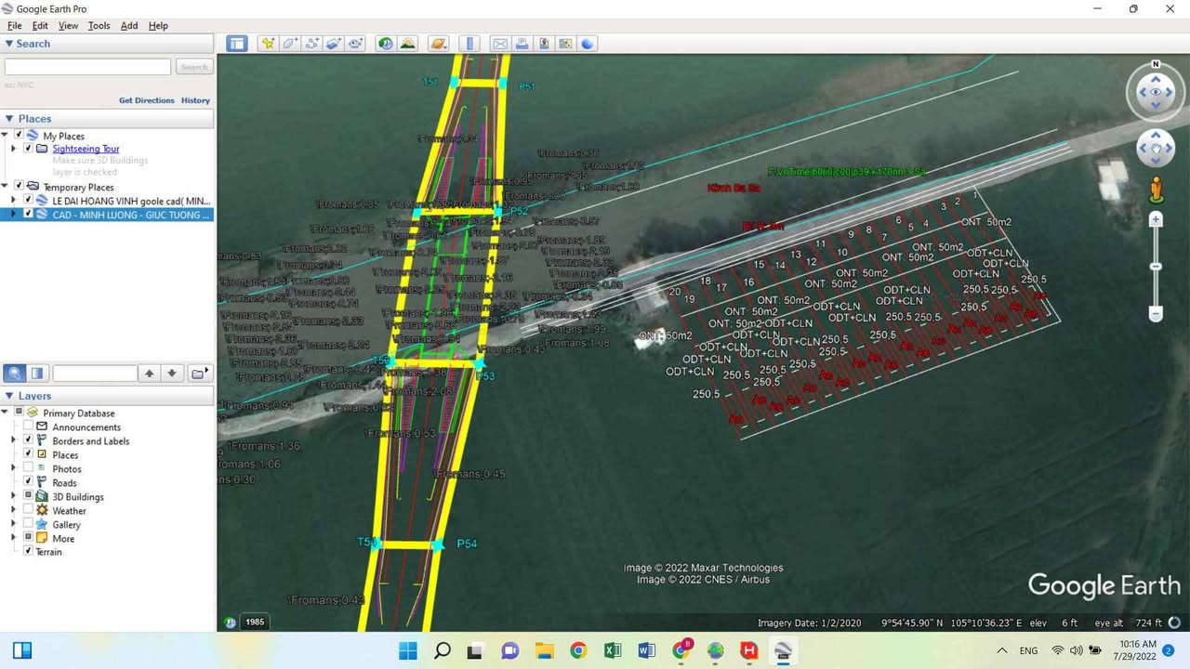Collapse the Places panel header
Screen dimensions: 1190x669
[10, 118]
